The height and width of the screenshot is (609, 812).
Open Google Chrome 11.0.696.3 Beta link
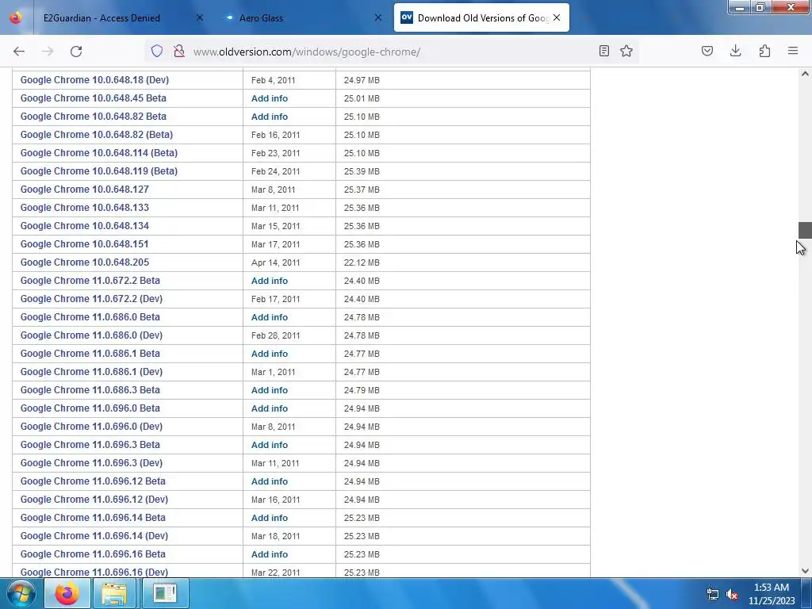pos(90,444)
